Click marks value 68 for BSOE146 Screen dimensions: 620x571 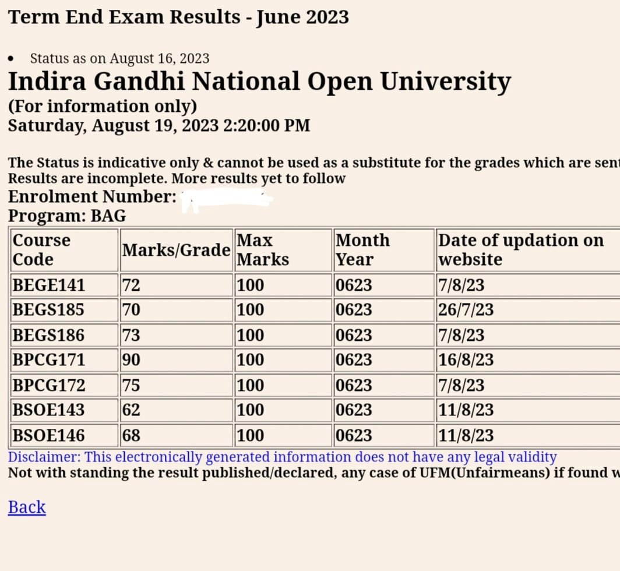tap(131, 435)
